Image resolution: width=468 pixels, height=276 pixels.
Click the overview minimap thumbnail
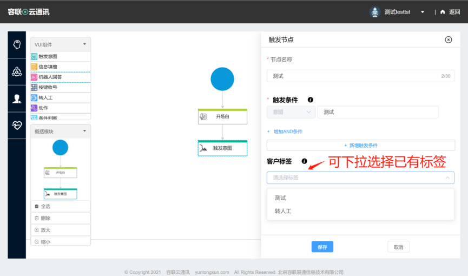pyautogui.click(x=61, y=169)
